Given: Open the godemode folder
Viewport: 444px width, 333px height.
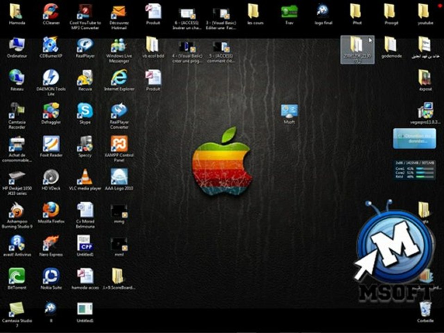Looking at the screenshot, I should [x=391, y=48].
